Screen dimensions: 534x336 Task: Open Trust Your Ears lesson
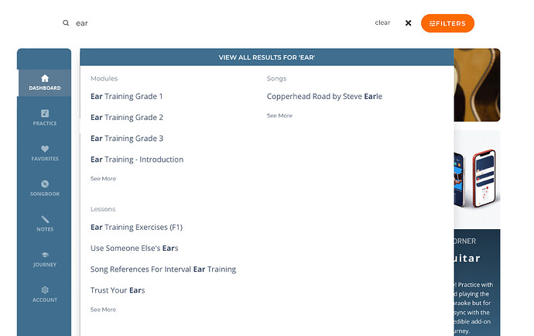click(118, 290)
